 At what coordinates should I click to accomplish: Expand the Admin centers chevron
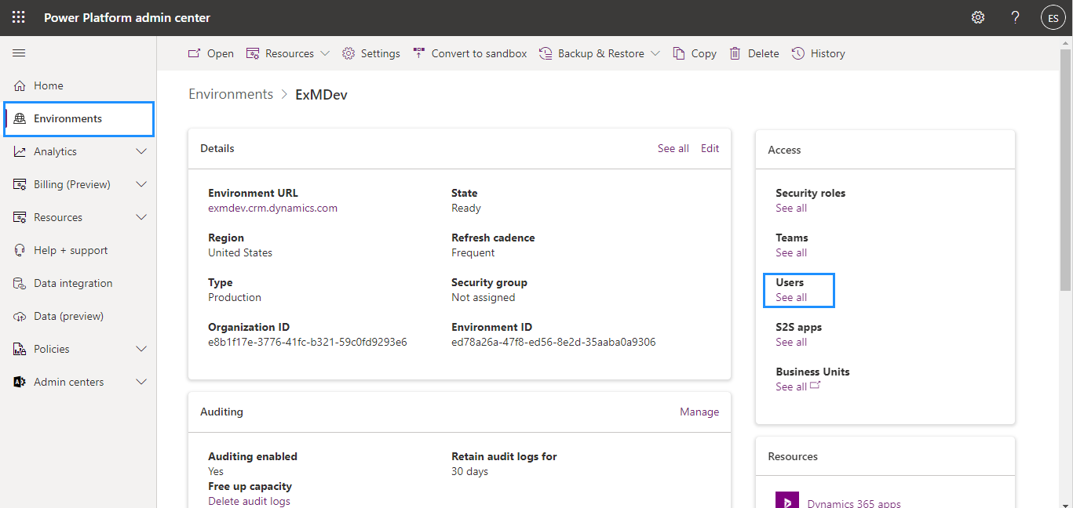141,382
